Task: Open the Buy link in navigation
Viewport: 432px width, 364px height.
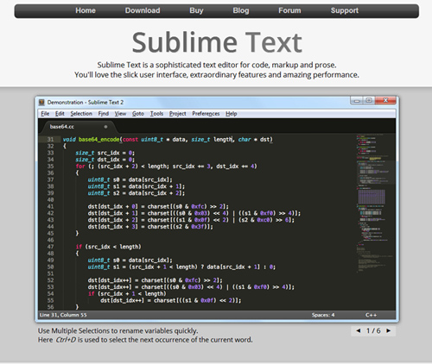Action: (x=196, y=10)
